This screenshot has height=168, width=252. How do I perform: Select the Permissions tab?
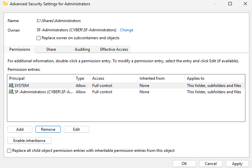(x=20, y=49)
